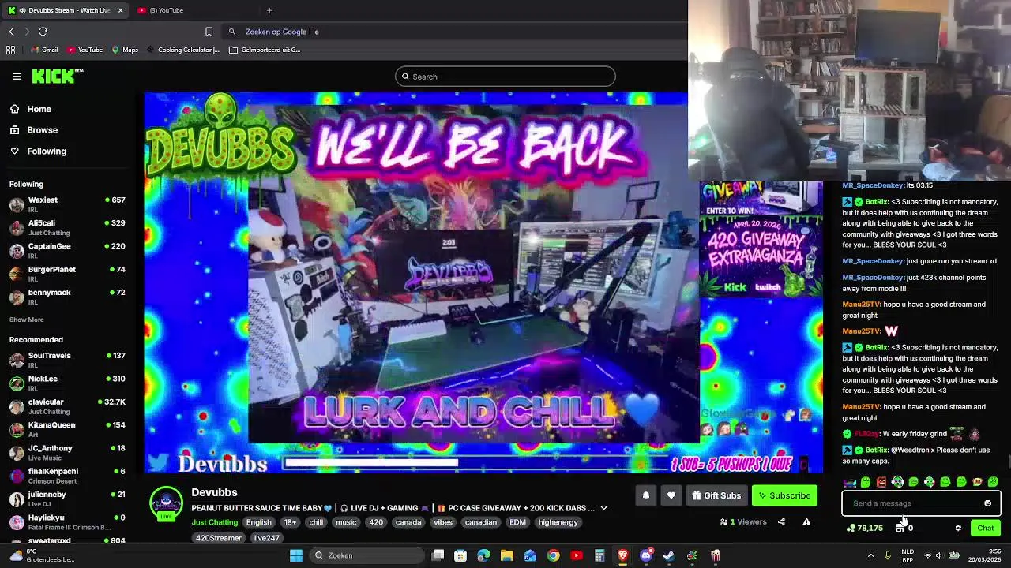The height and width of the screenshot is (568, 1011).
Task: Open Cooking Calculator bookmark
Action: 183,50
